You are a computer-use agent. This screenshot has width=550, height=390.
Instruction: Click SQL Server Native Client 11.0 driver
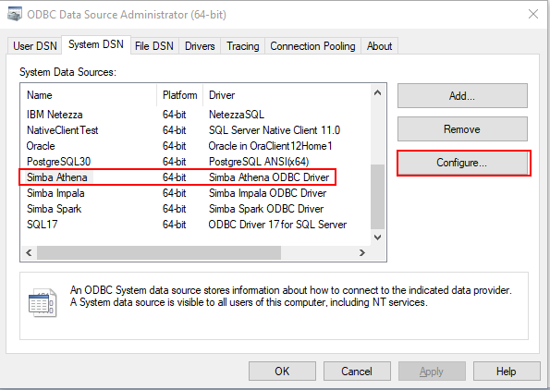tap(275, 130)
